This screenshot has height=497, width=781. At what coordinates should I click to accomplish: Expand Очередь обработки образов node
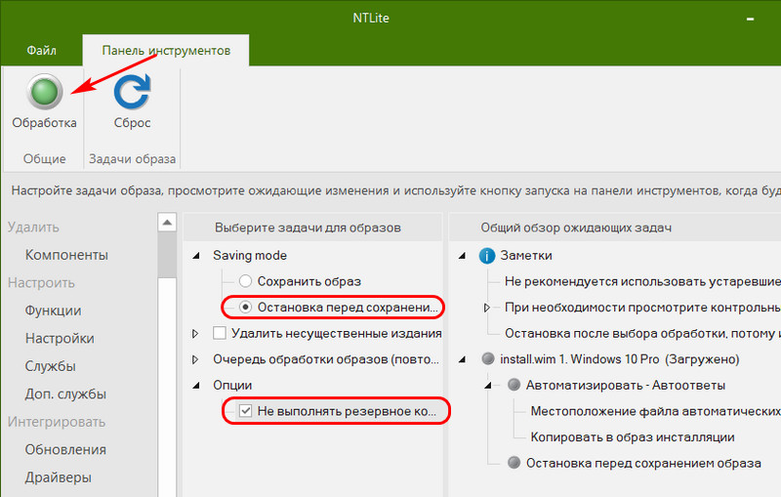pyautogui.click(x=195, y=359)
